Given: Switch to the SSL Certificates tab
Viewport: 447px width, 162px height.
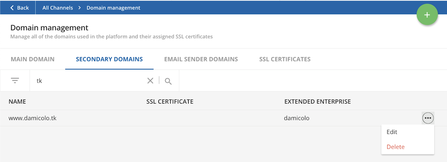Looking at the screenshot, I should 285,59.
